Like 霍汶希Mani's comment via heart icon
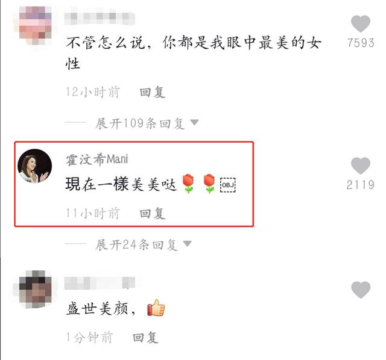Screen dimensions: 386x360 click(x=361, y=166)
